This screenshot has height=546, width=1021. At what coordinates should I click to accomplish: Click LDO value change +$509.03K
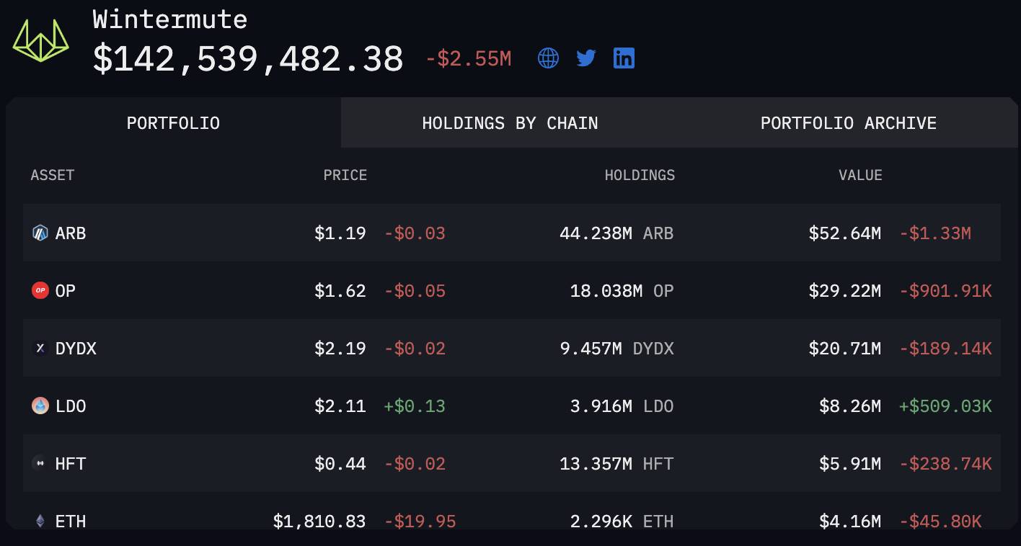946,406
